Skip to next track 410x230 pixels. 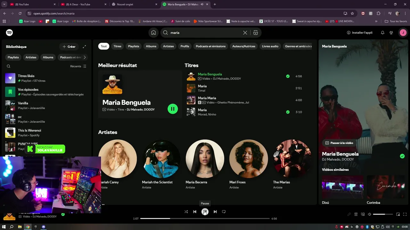(215, 211)
